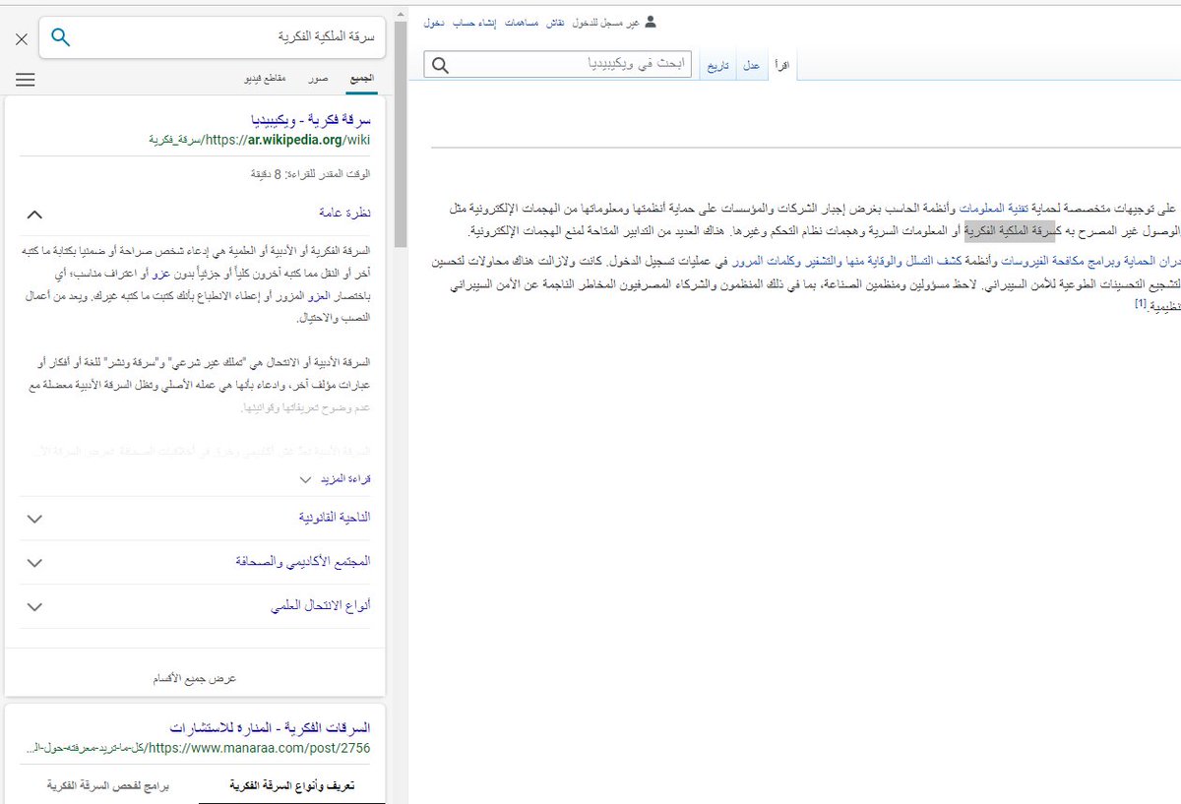
Task: Click the blue magnifier icon in sidebar search
Action: [61, 37]
